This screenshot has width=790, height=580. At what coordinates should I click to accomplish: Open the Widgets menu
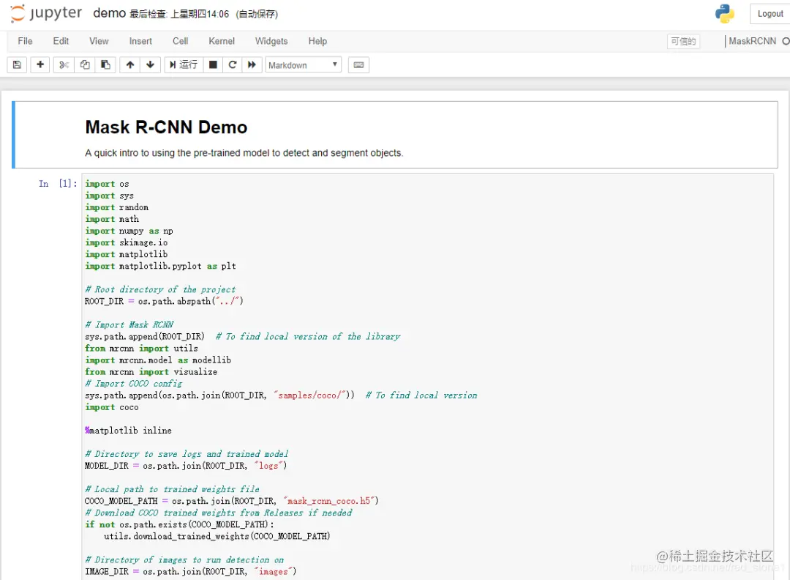click(x=271, y=41)
